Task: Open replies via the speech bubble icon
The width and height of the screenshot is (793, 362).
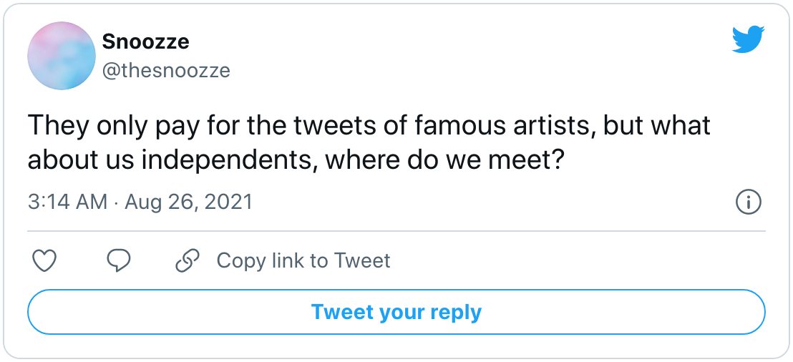Action: (x=119, y=261)
